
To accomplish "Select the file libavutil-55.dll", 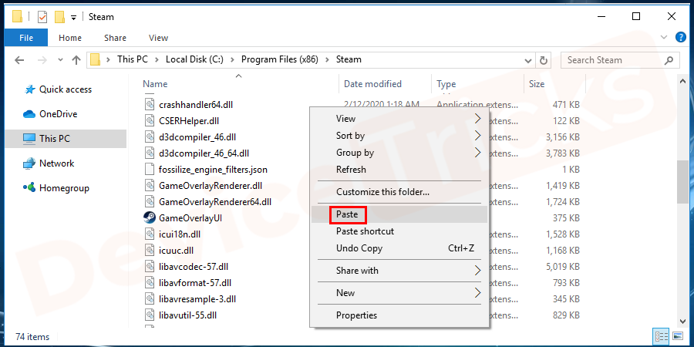I will point(187,315).
